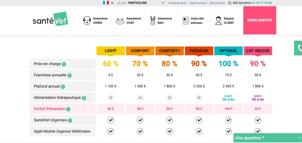Click the CAT INDOOR SantéVet Urgences checkmark
This screenshot has width=302, height=143.
[258, 120]
